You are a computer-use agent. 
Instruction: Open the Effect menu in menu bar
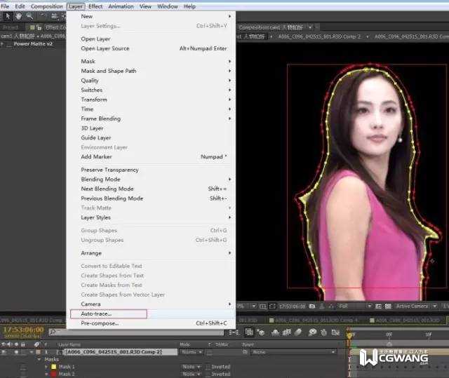pyautogui.click(x=95, y=6)
